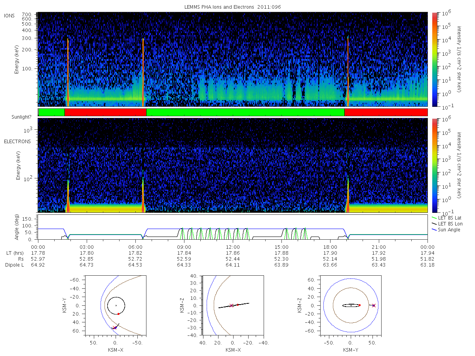Click the ELECTRONS panel label
This screenshot has width=475, height=356.
(x=17, y=141)
